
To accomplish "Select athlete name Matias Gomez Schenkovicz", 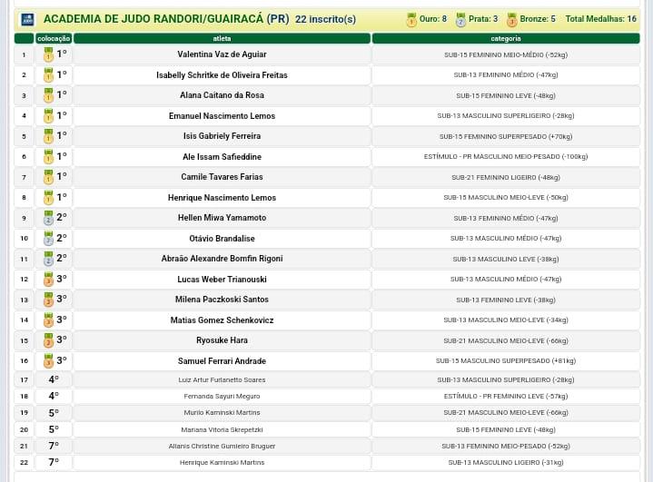I will point(222,320).
